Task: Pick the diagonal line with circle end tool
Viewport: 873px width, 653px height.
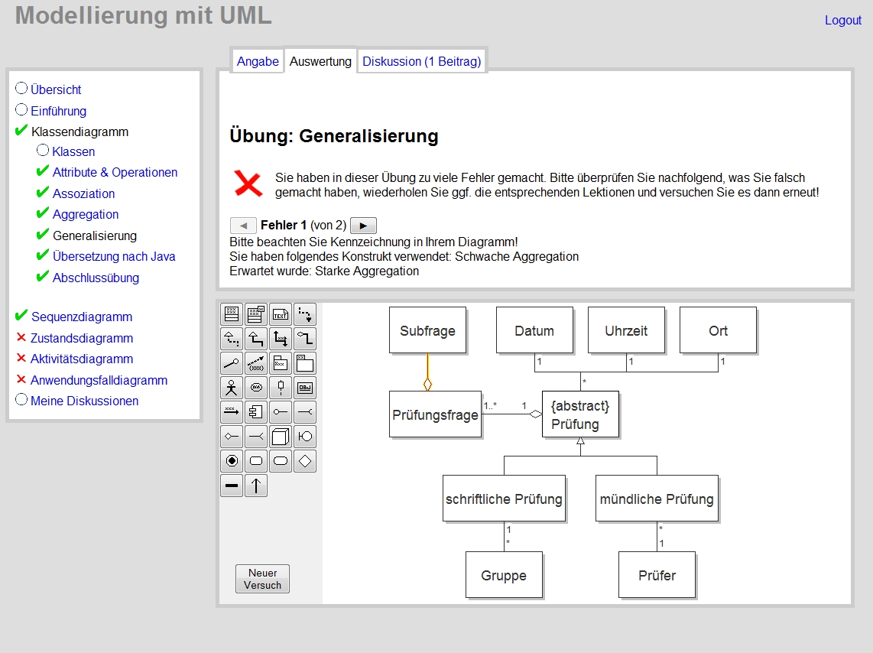Action: [232, 363]
